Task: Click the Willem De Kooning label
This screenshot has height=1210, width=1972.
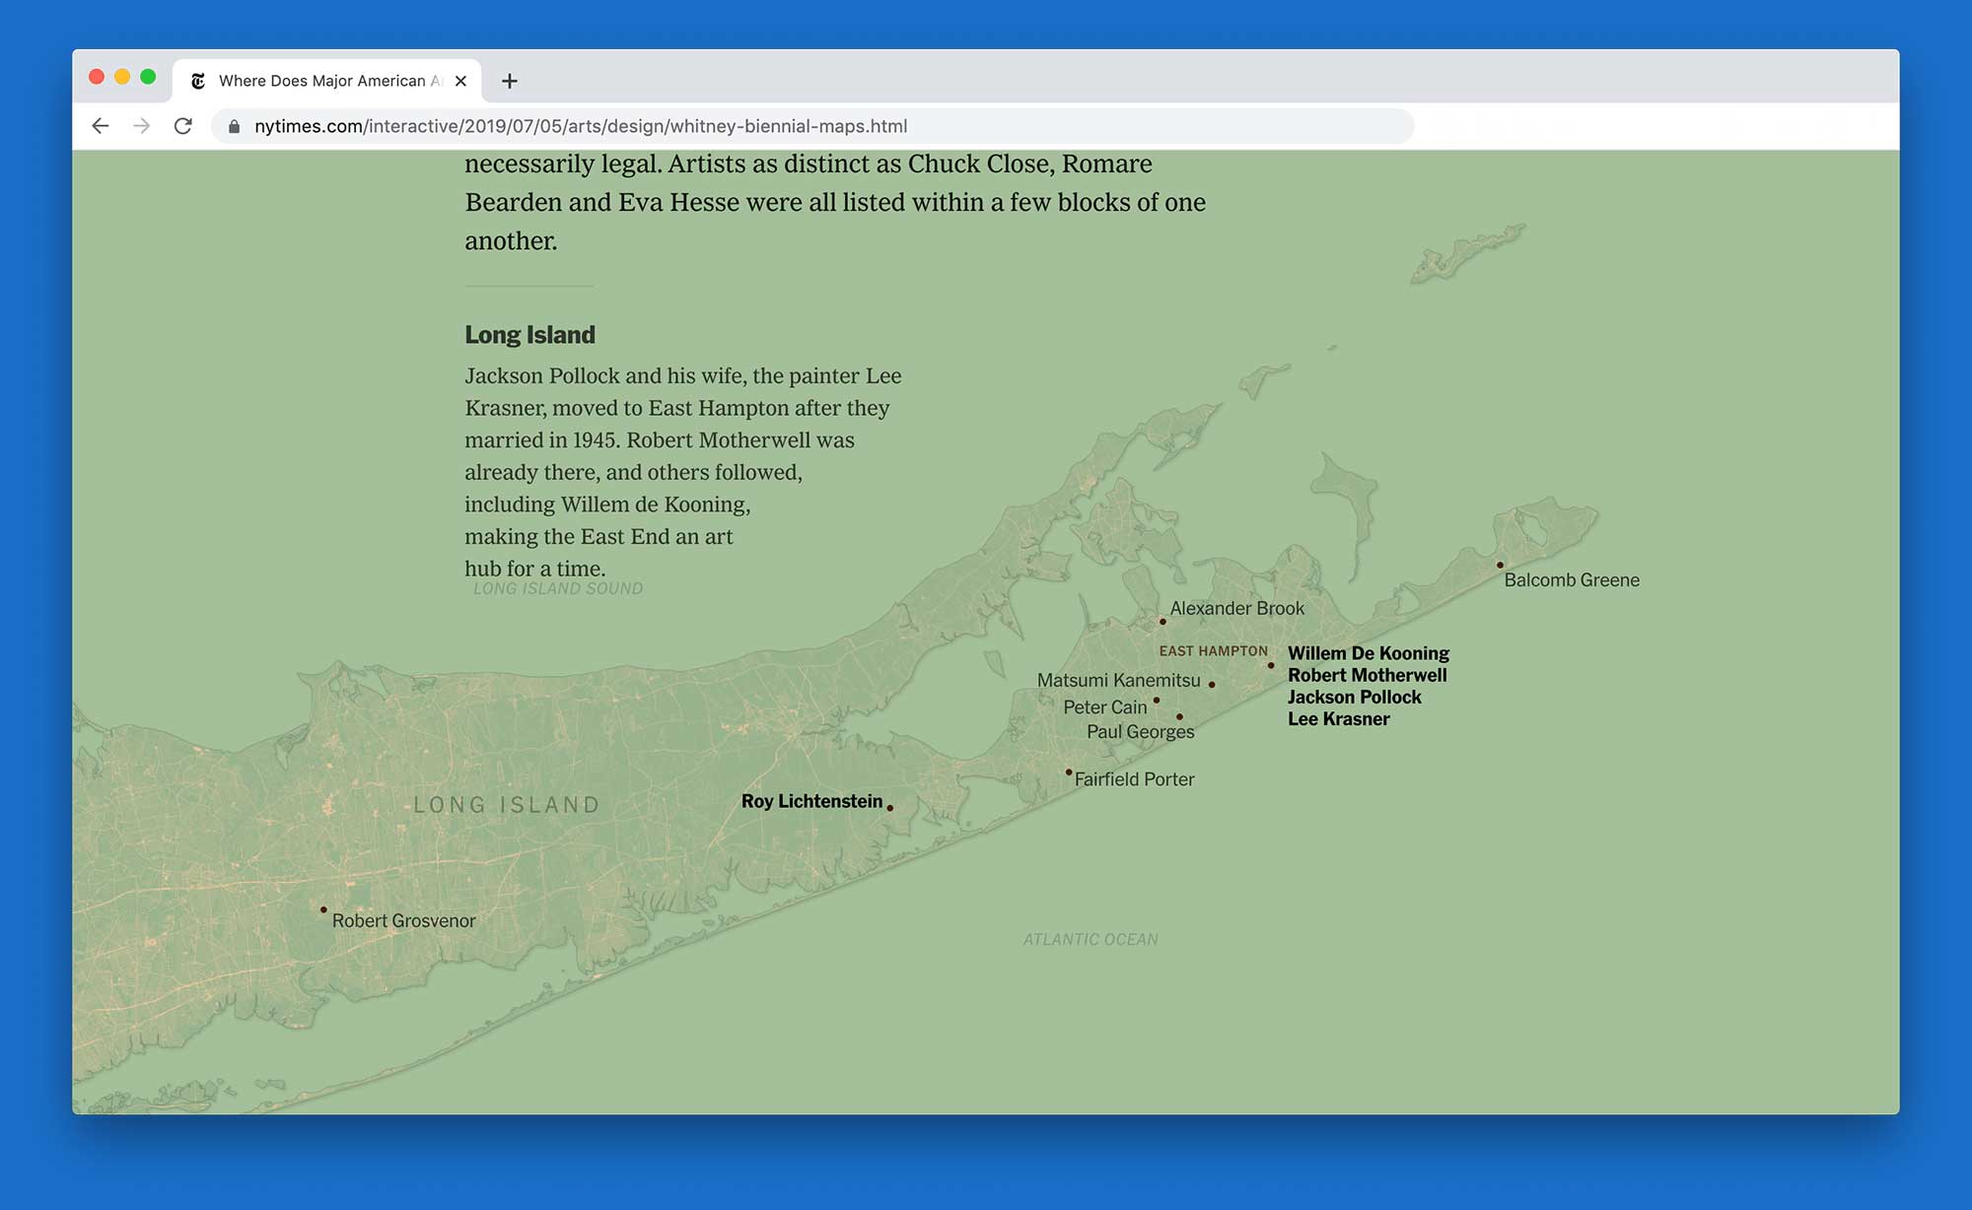Action: coord(1368,653)
